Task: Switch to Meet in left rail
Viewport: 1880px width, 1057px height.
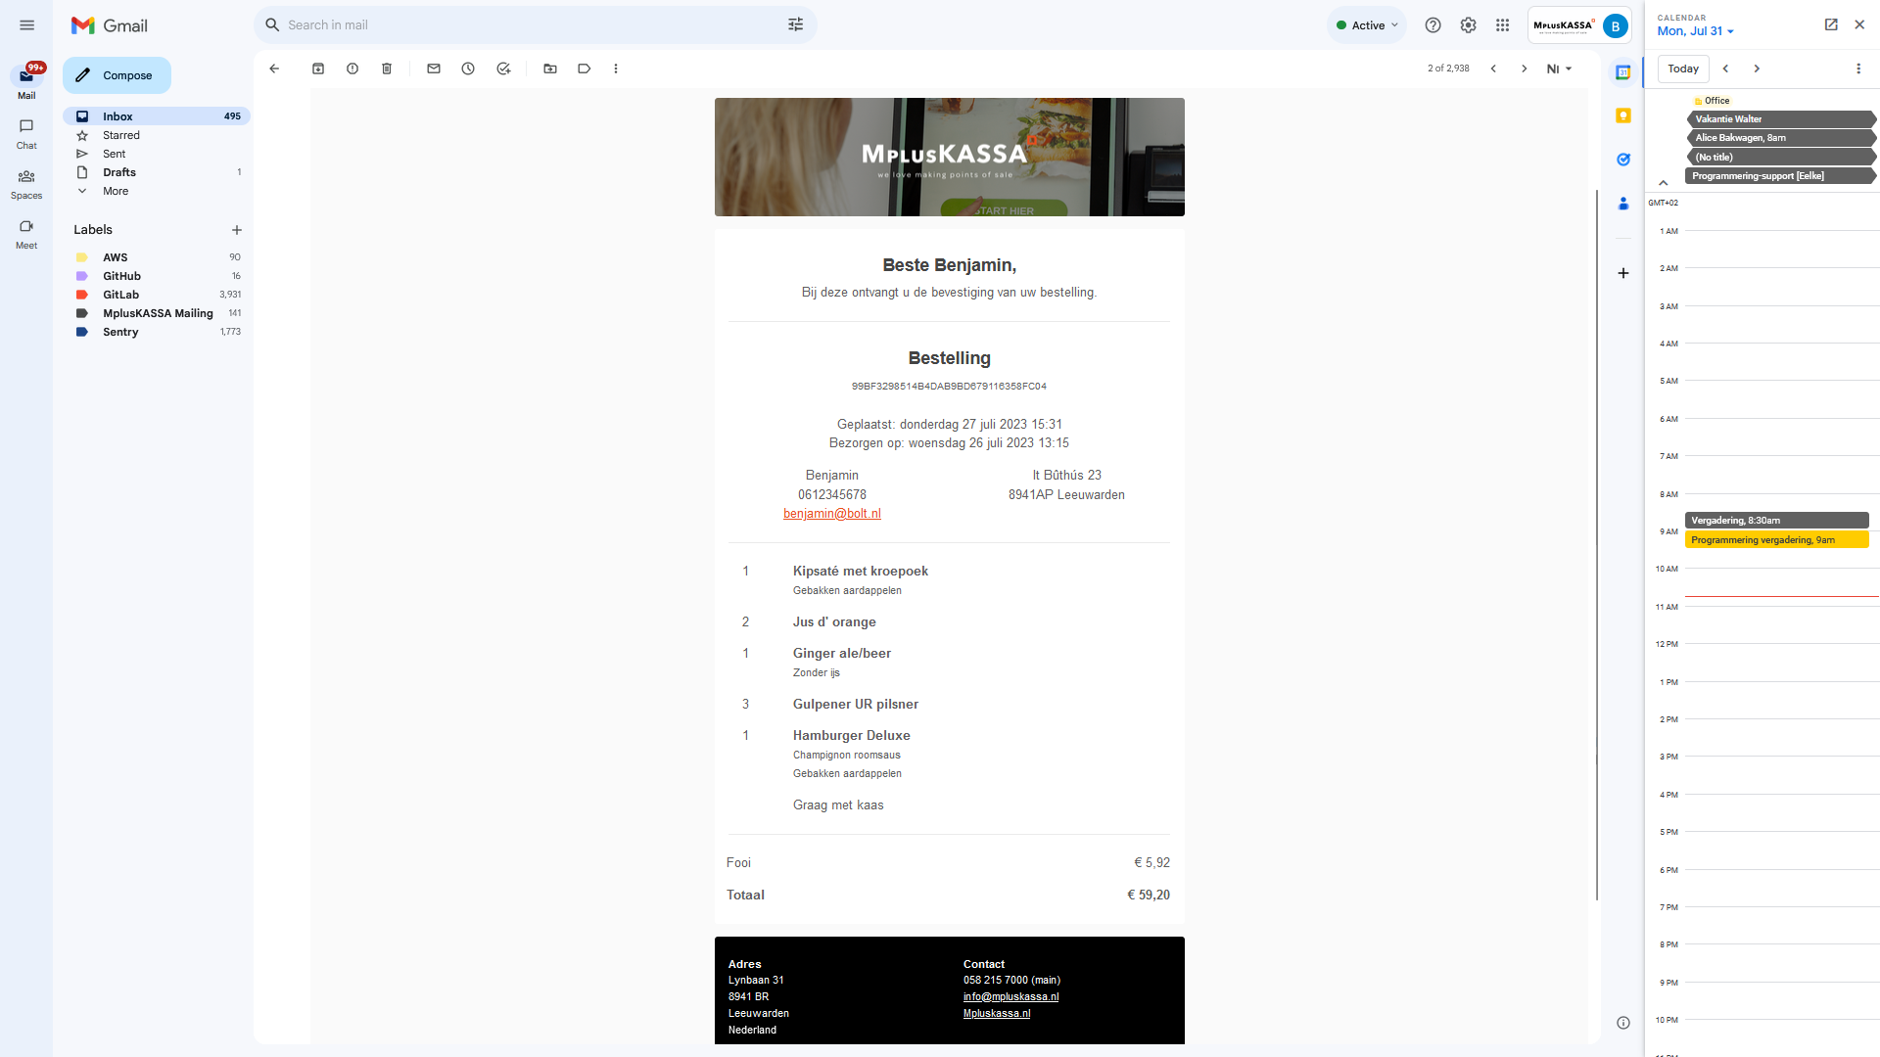Action: click(x=26, y=234)
